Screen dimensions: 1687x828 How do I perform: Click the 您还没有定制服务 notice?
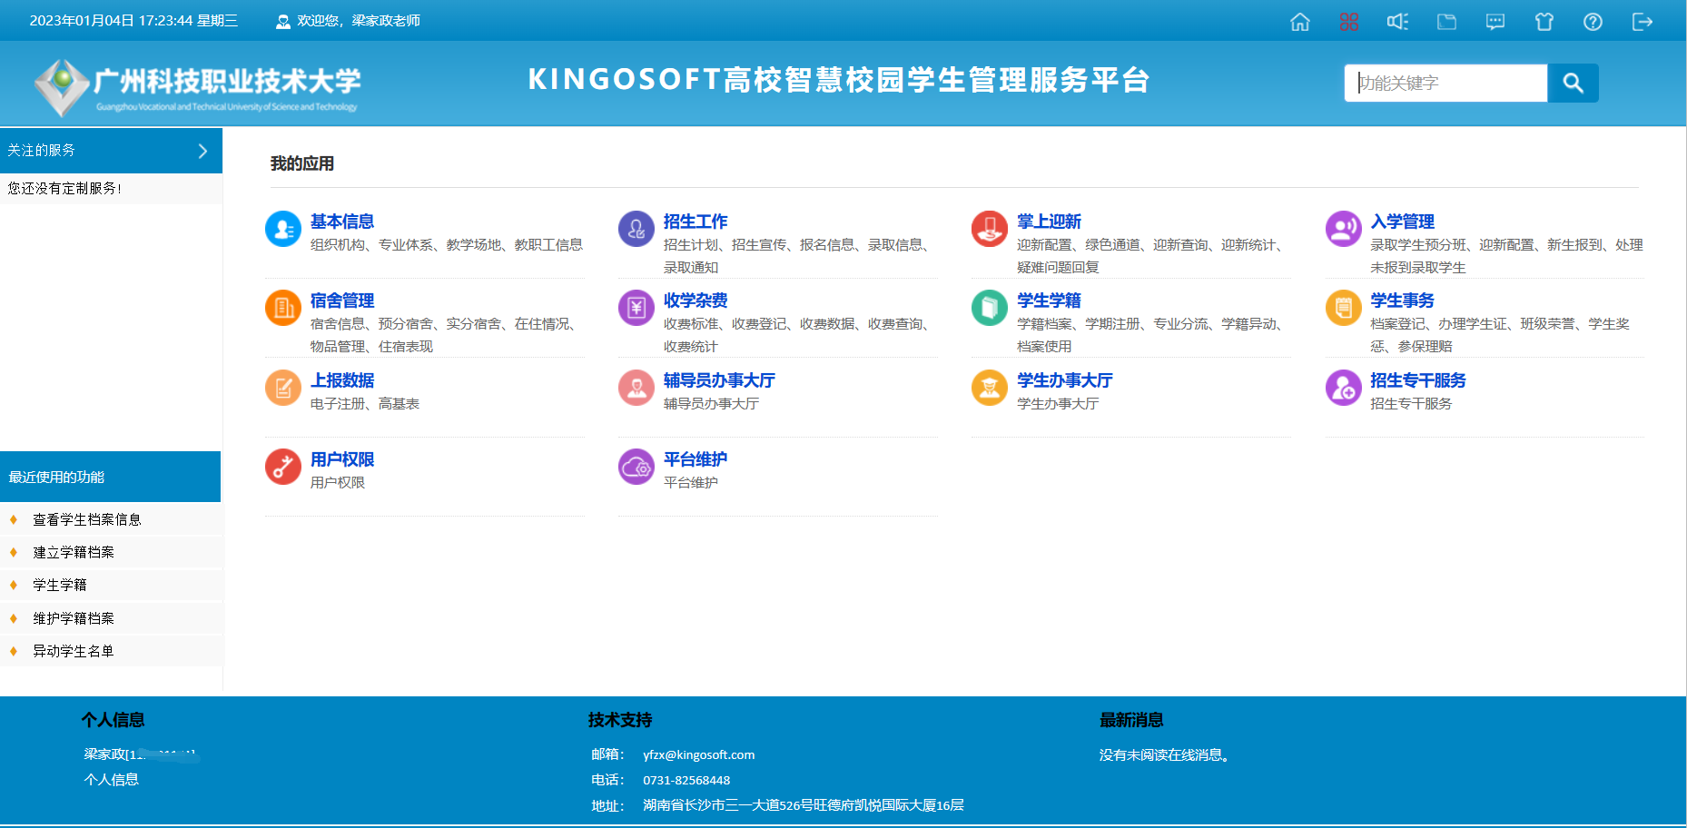pos(64,188)
